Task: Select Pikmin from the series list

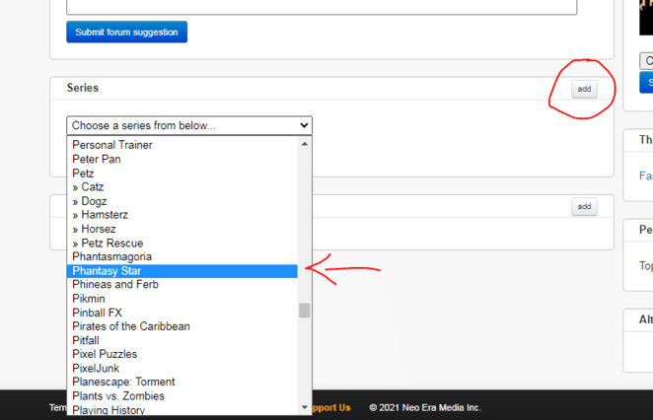Action: pyautogui.click(x=181, y=299)
